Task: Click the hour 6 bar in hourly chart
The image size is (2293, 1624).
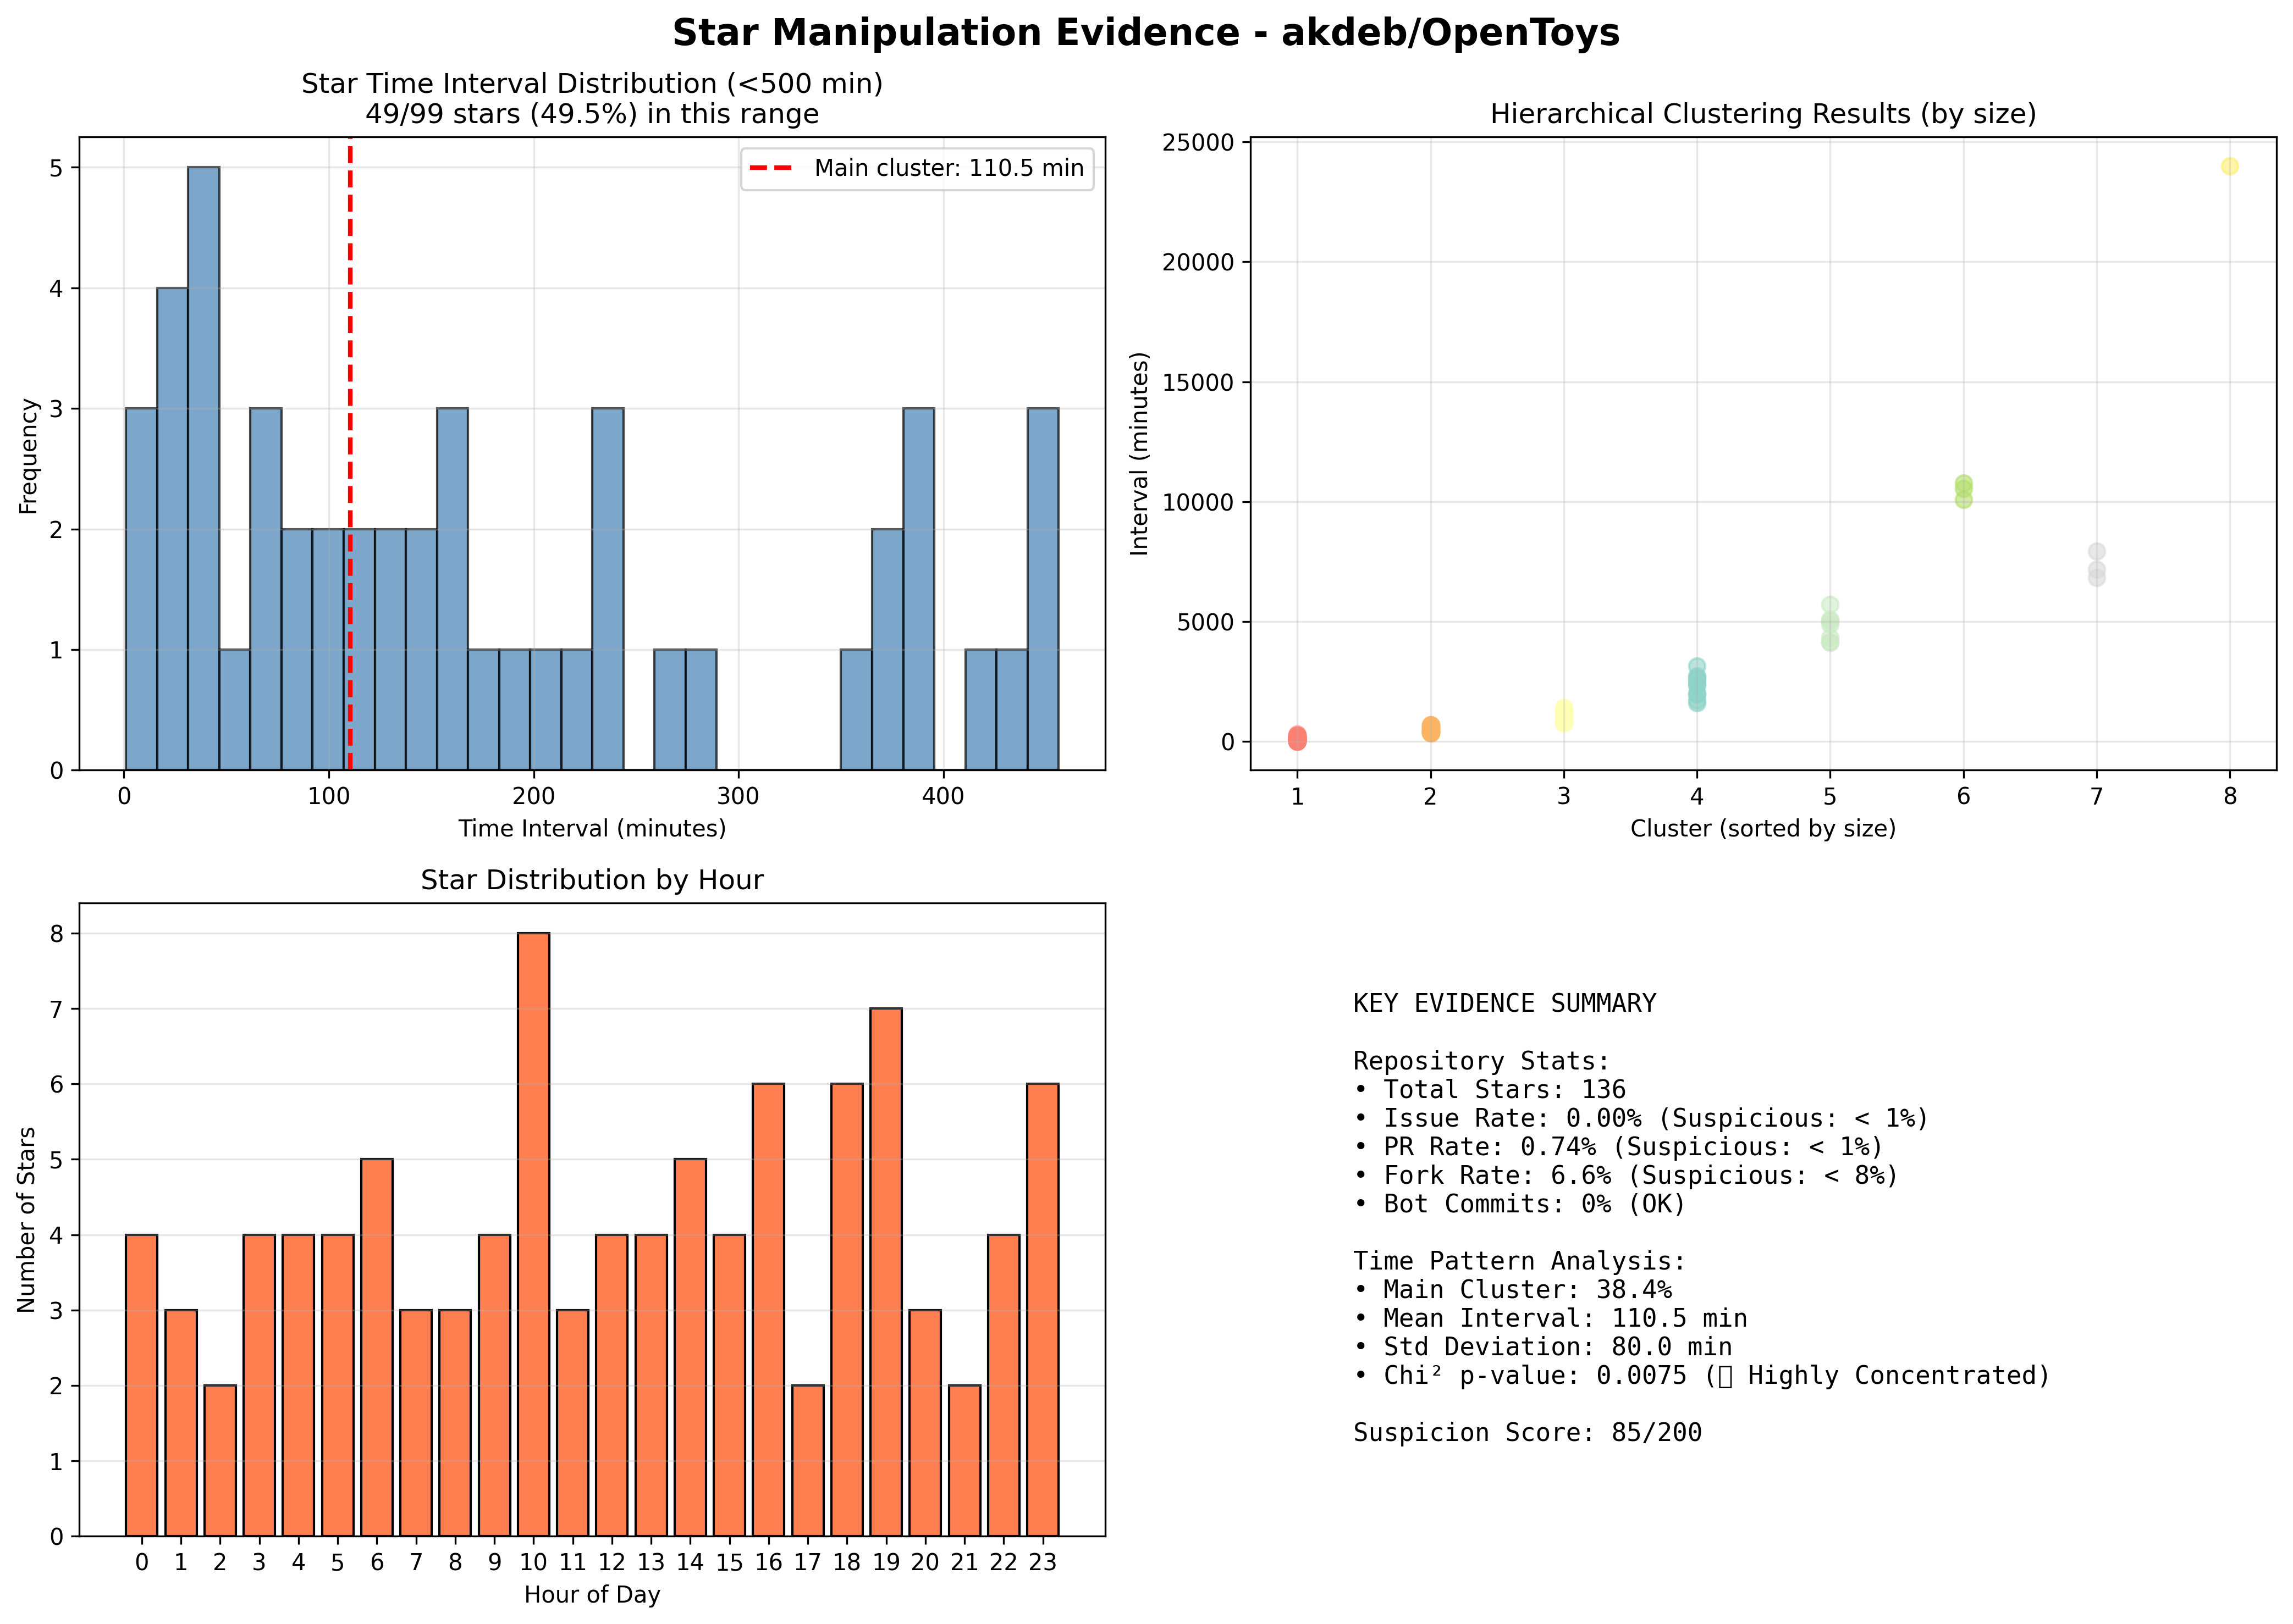Action: click(377, 1348)
